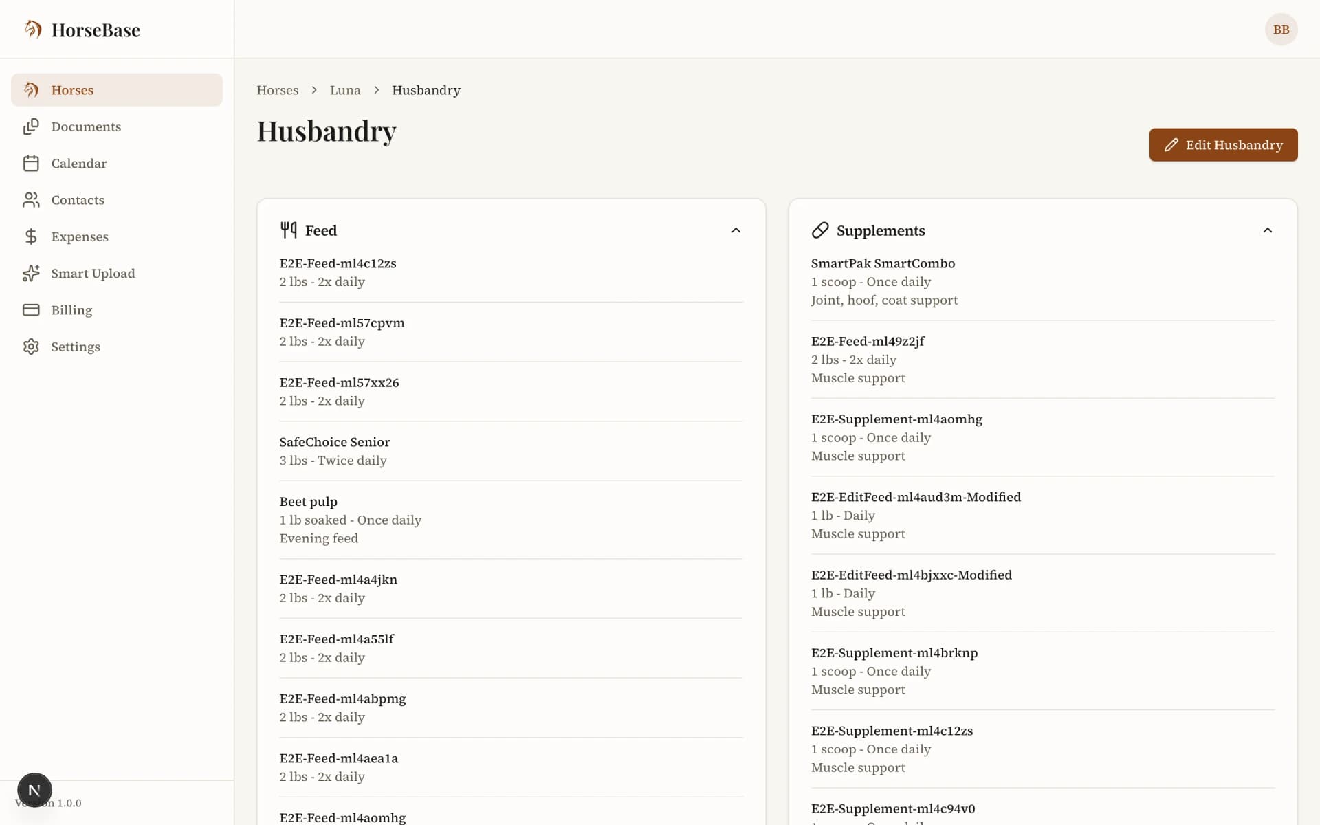Screen dimensions: 1320x825
Task: Click the HorseBase logo
Action: point(82,29)
